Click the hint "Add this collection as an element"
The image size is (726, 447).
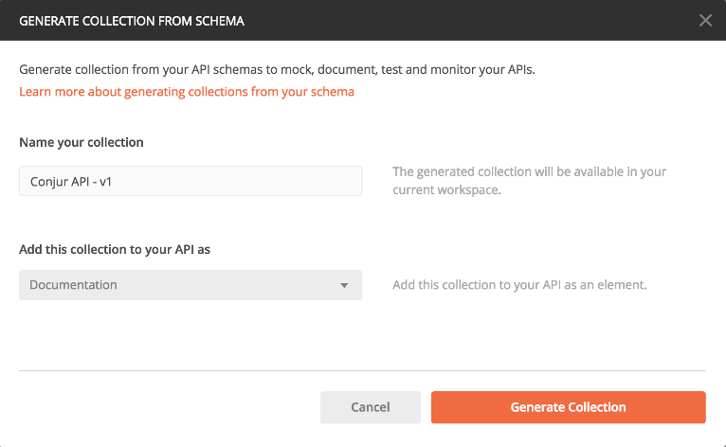click(519, 285)
